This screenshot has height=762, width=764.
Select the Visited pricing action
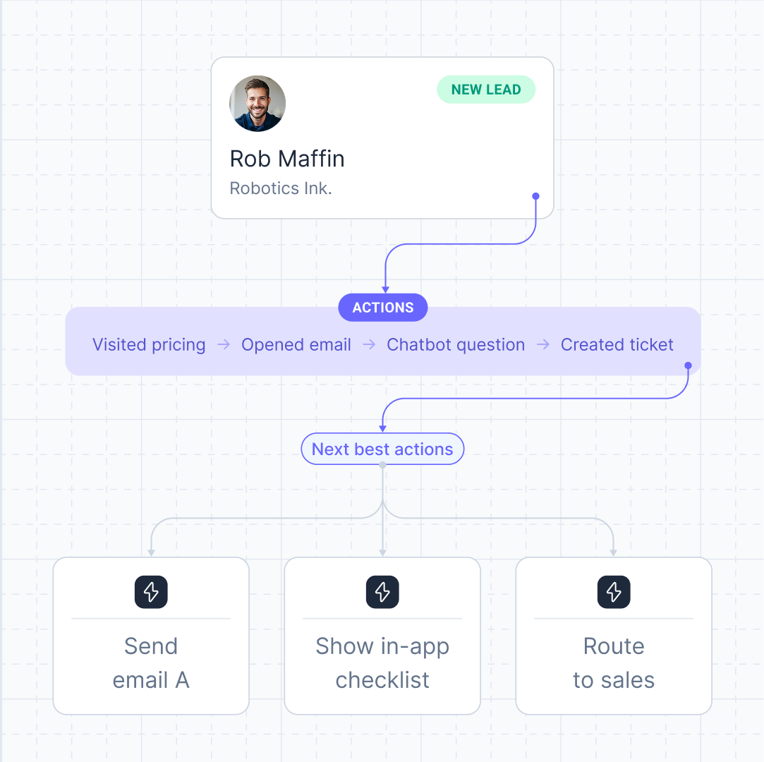coord(149,345)
